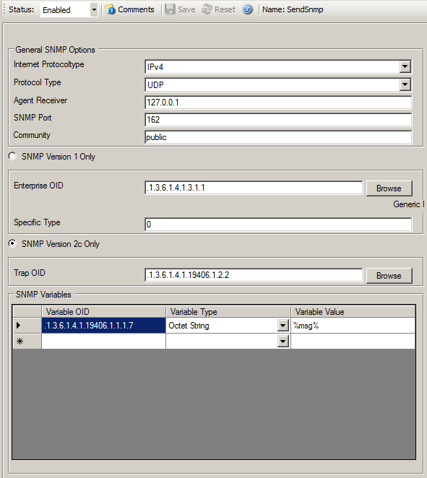
Task: Click the %msg% variable value cell
Action: click(353, 326)
